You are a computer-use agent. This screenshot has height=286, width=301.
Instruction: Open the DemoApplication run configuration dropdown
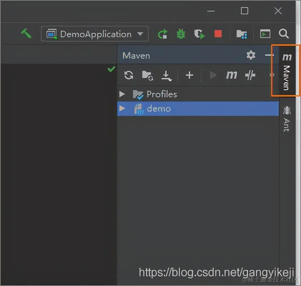point(95,34)
